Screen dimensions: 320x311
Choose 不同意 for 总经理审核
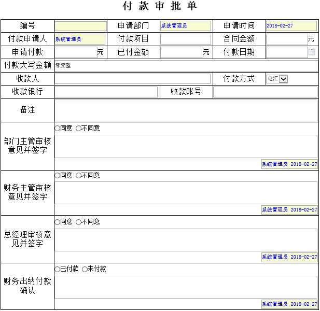click(x=79, y=222)
